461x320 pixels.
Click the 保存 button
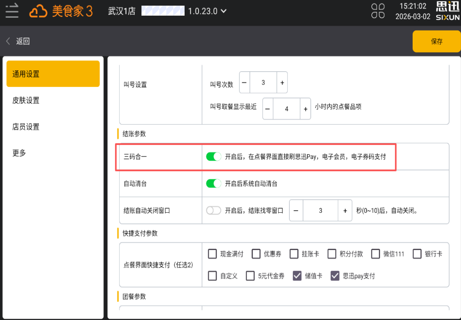436,41
